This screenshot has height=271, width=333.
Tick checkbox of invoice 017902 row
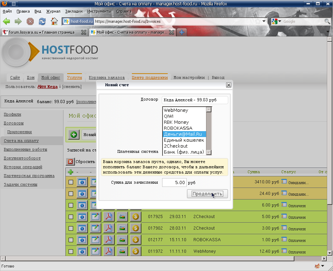coord(71,228)
